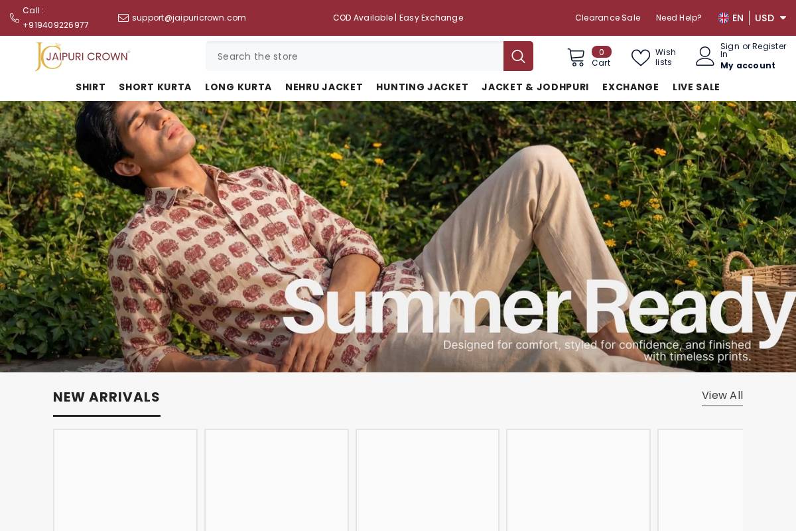Click the support email envelope icon
The image size is (796, 531).
[123, 18]
